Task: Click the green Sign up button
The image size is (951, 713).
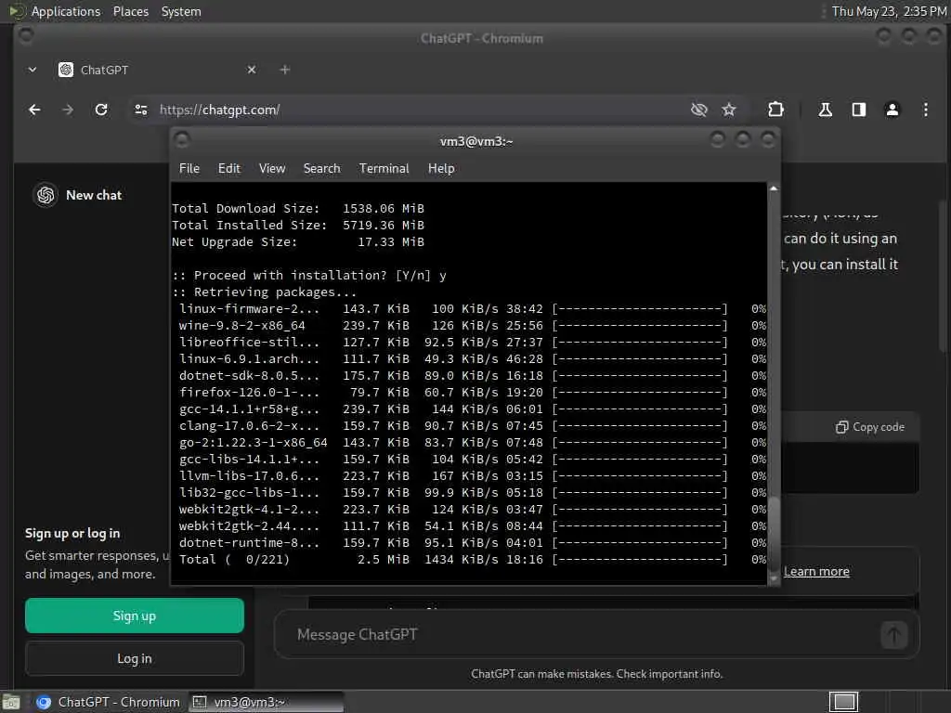Action: 135,616
